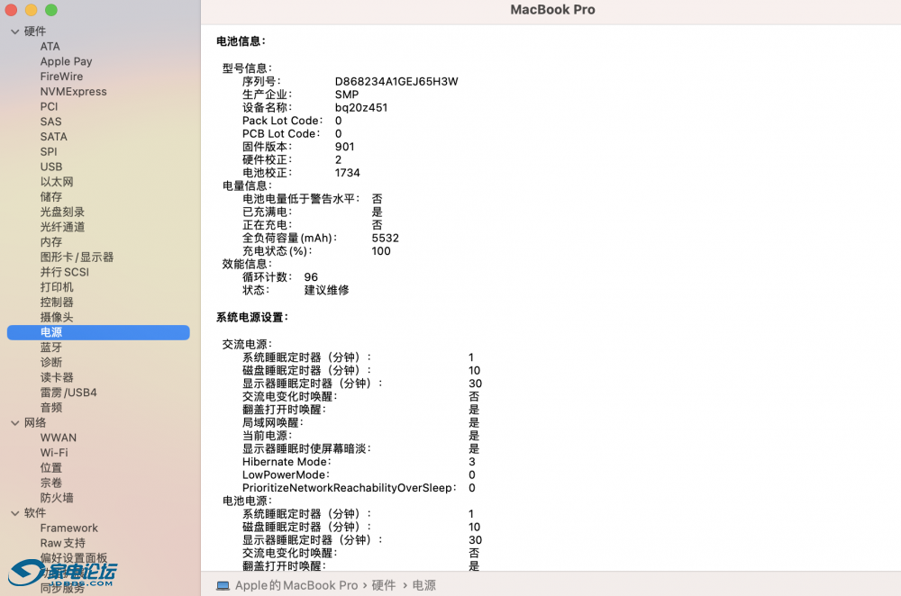This screenshot has width=901, height=596.
Task: Click the laptop icon in the path bar
Action: [x=223, y=586]
